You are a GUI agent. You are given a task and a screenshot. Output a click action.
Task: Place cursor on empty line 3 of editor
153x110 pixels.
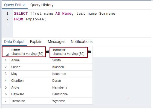pyautogui.click(x=82, y=25)
